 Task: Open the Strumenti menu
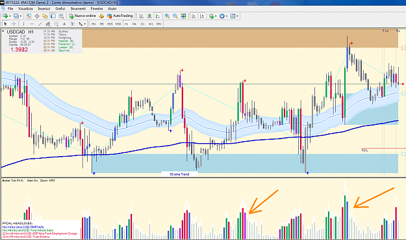(78, 8)
